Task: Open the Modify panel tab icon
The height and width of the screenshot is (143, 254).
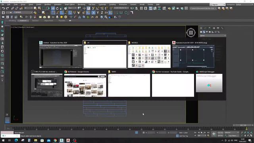Action: (x=205, y=28)
